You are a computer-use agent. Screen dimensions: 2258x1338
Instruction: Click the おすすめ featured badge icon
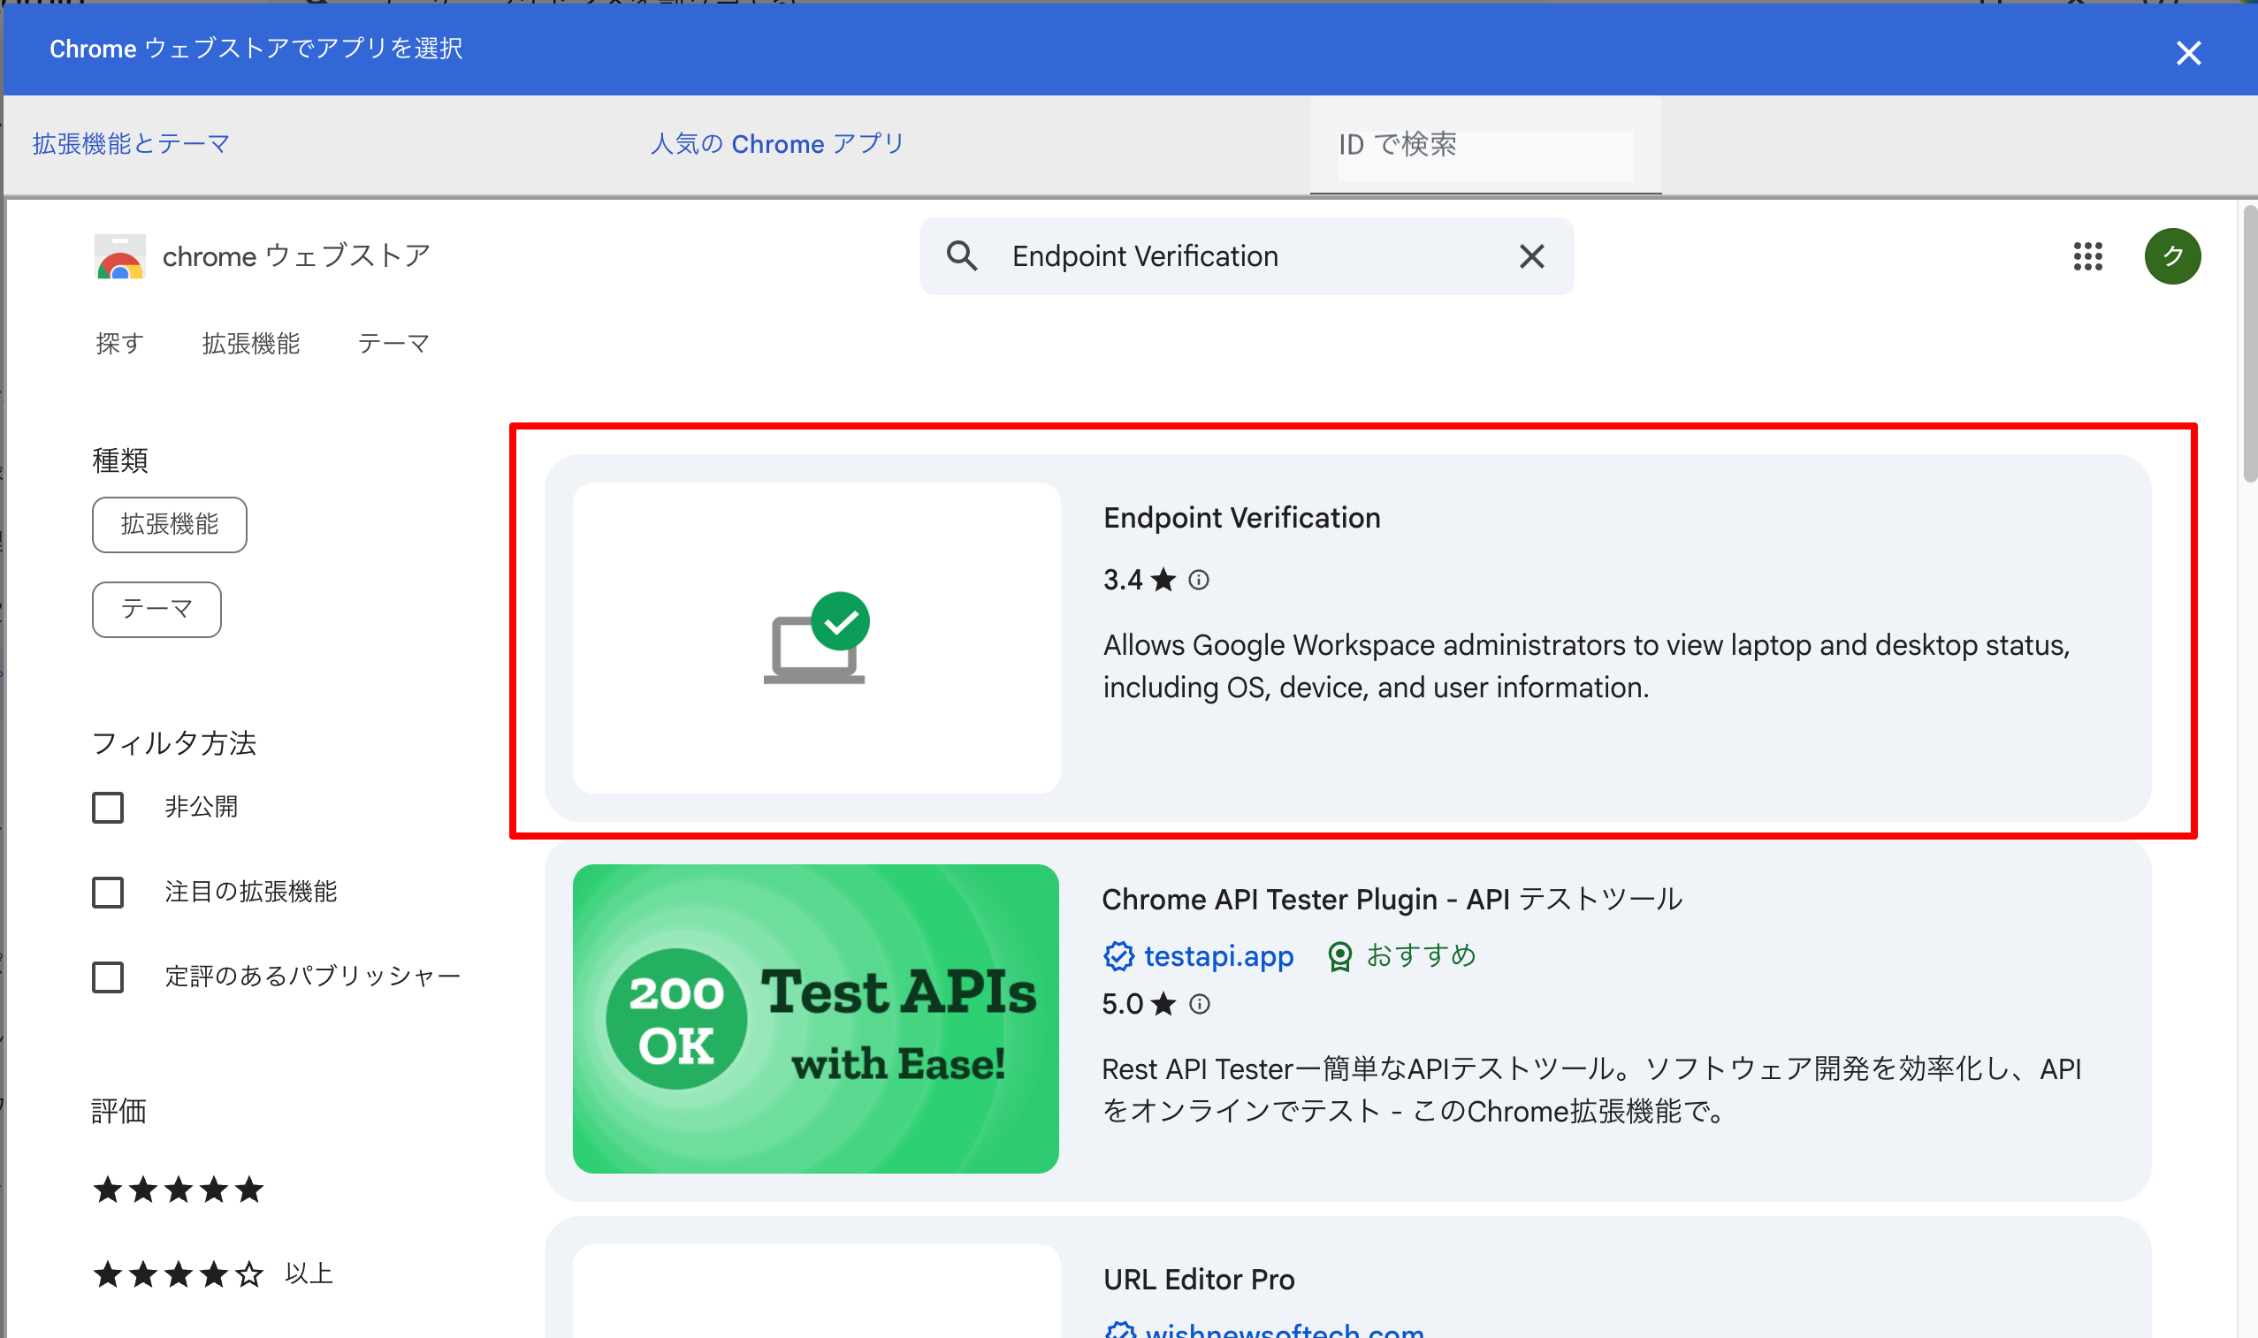pyautogui.click(x=1340, y=955)
